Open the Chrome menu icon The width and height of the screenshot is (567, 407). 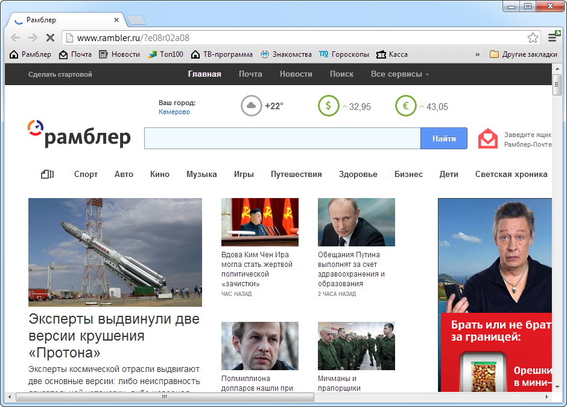pos(552,37)
